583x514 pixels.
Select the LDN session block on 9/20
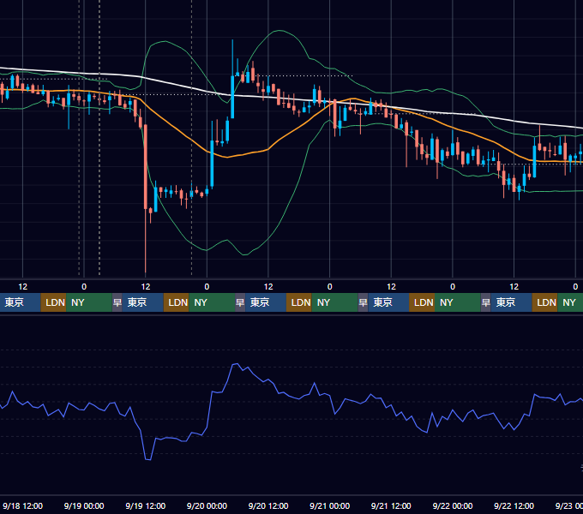pyautogui.click(x=299, y=302)
